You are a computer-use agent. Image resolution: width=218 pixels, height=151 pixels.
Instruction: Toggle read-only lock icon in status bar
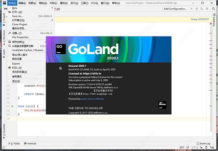coord(201,147)
